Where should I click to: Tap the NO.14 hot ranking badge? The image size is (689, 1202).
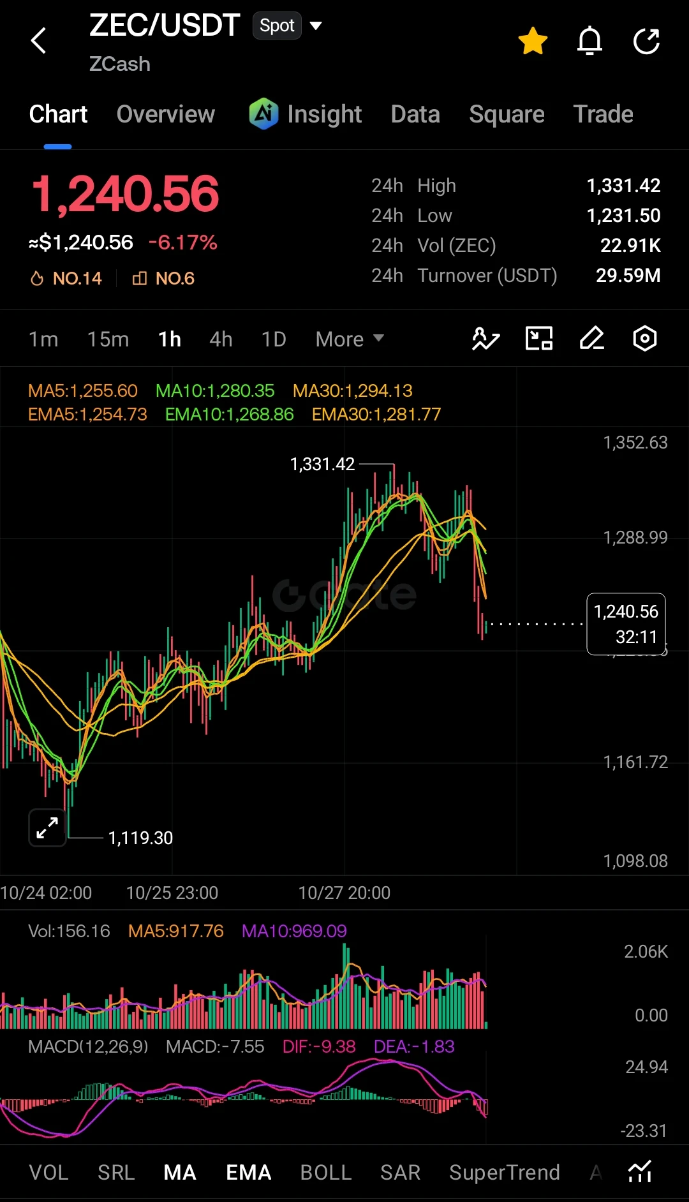[66, 278]
